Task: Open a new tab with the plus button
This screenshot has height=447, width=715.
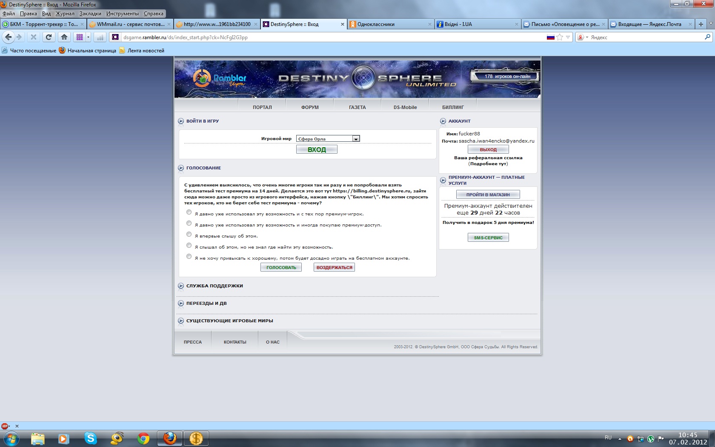Action: (x=701, y=24)
